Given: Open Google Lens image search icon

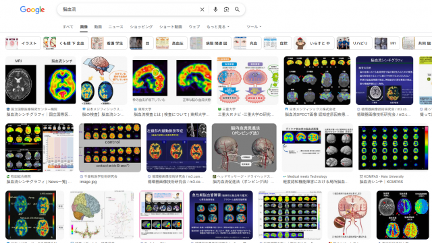Looking at the screenshot, I should [x=226, y=9].
